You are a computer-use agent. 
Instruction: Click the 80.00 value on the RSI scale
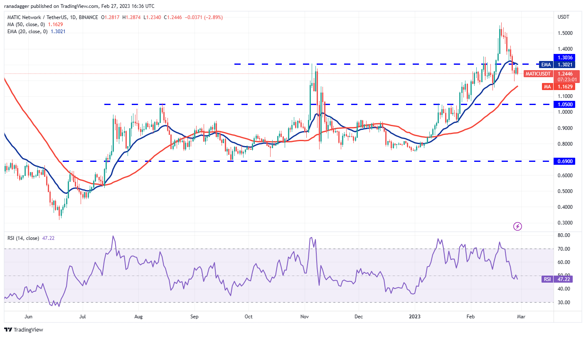click(x=563, y=235)
